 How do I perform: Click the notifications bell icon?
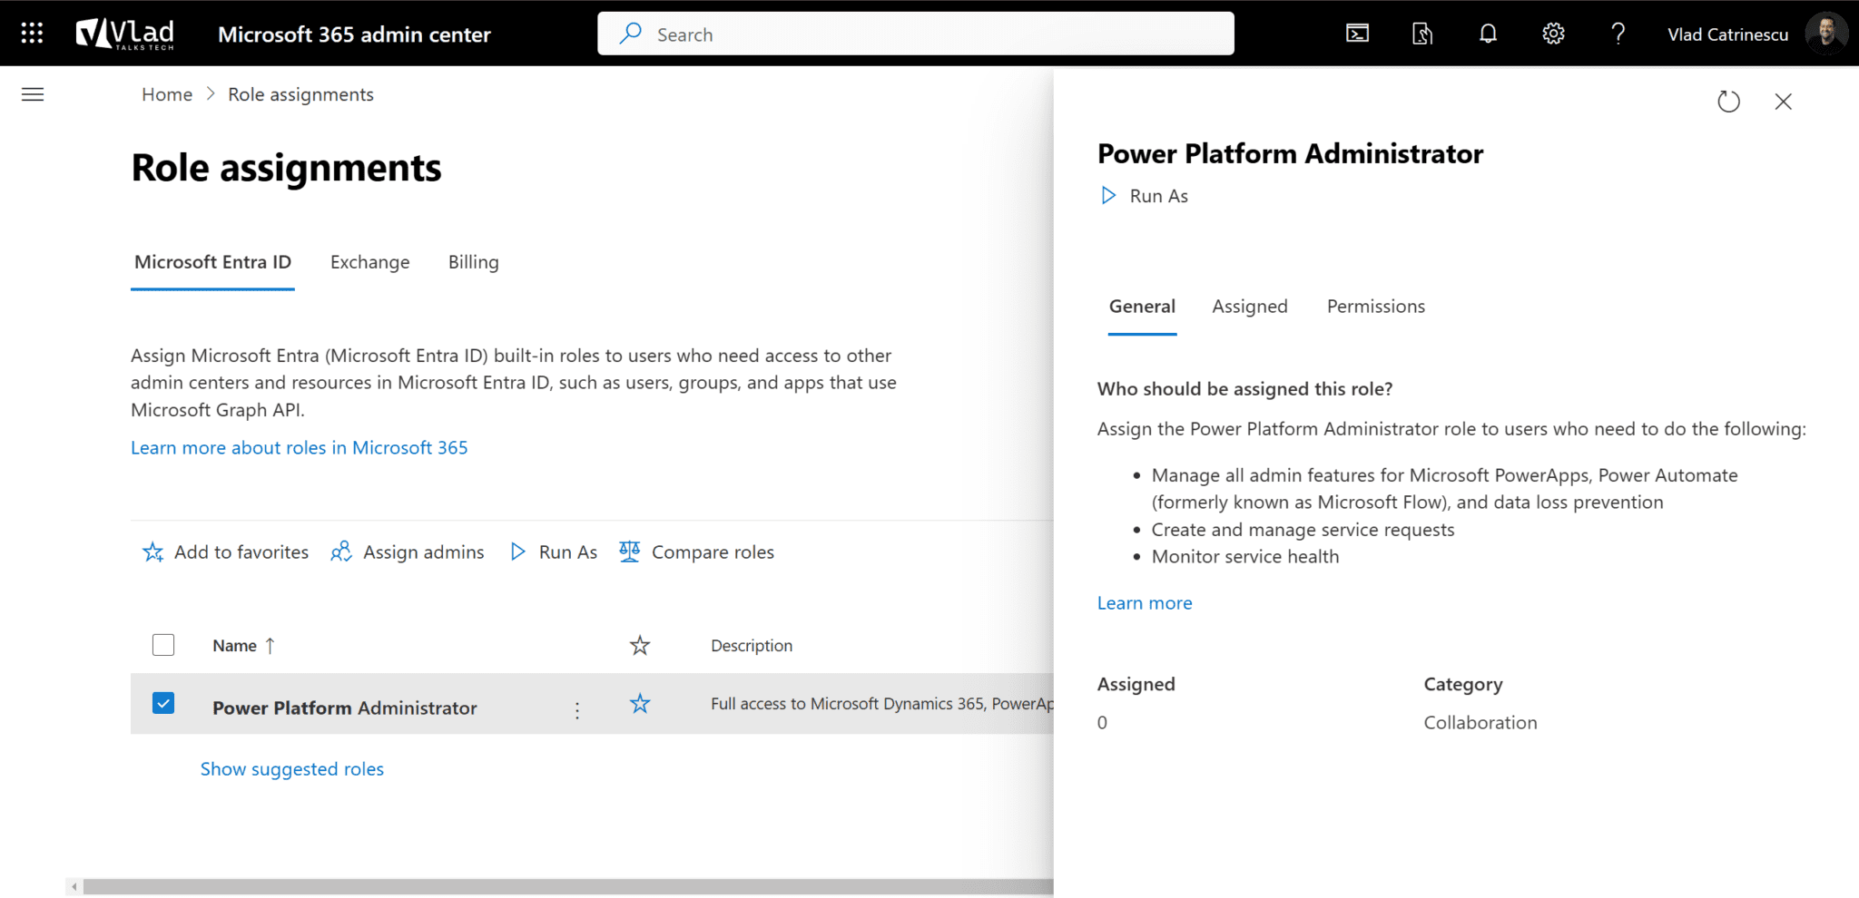[x=1488, y=34]
